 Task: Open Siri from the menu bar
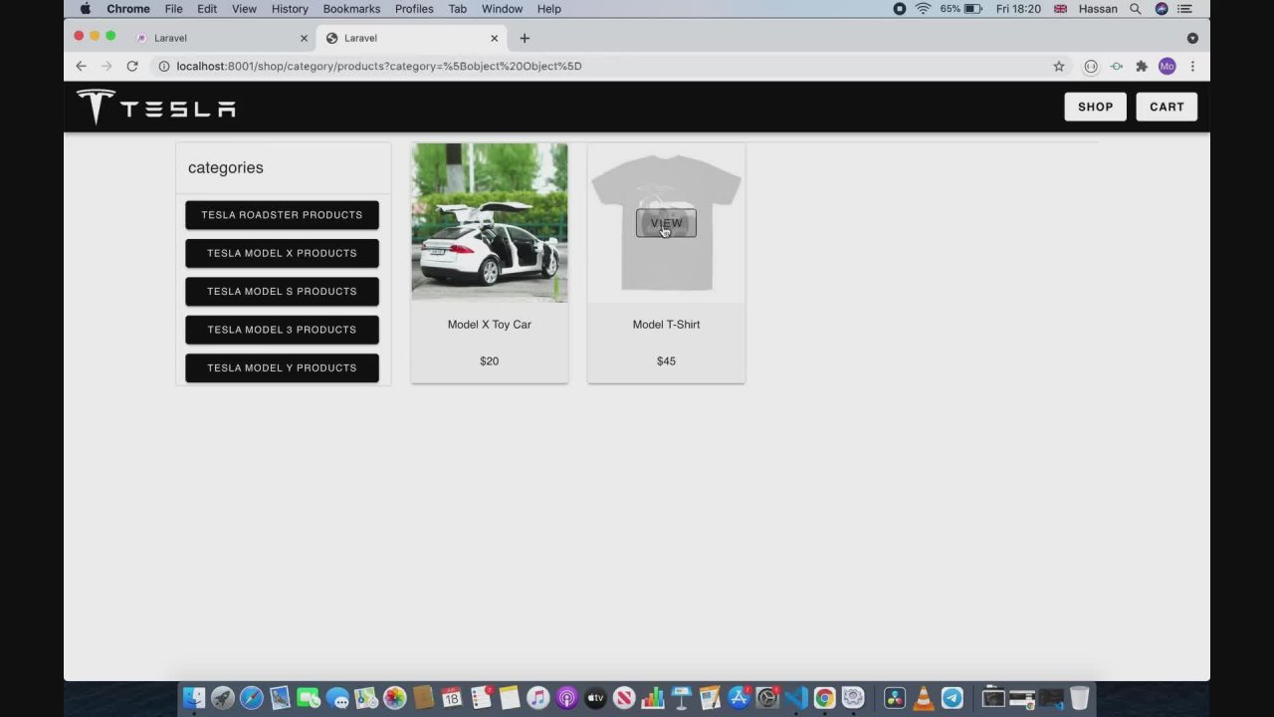pos(1162,9)
